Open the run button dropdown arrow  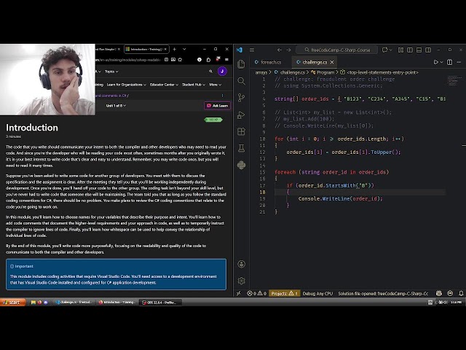442,62
